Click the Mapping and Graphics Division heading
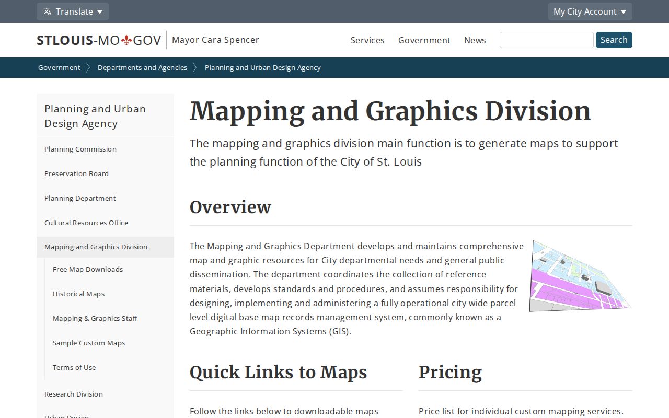This screenshot has width=669, height=418. click(x=390, y=111)
